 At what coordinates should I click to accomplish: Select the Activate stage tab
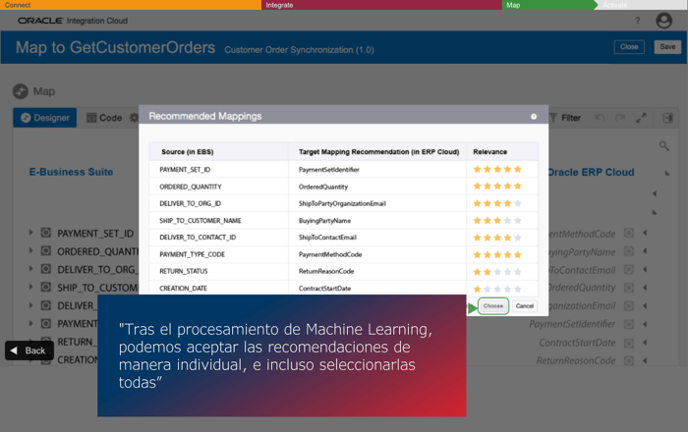click(641, 5)
